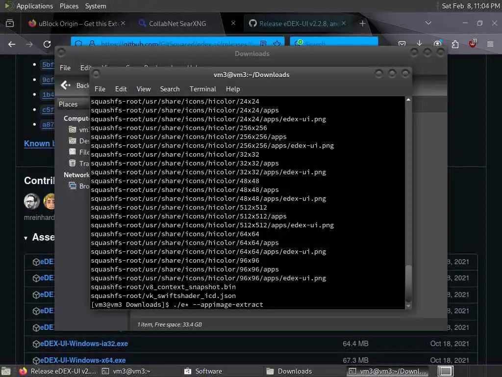This screenshot has width=502, height=377.
Task: Click the Pocket save icon in Firefox
Action: [402, 44]
